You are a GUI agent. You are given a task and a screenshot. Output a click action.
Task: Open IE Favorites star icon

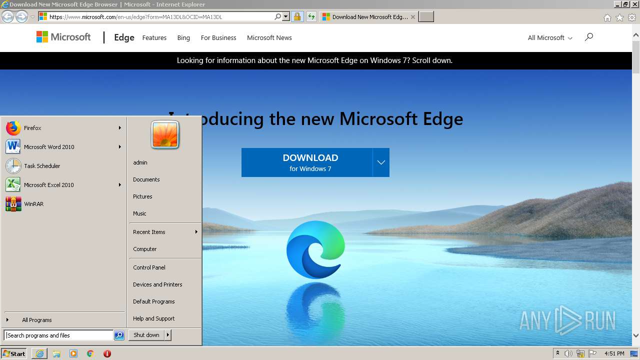pos(619,17)
